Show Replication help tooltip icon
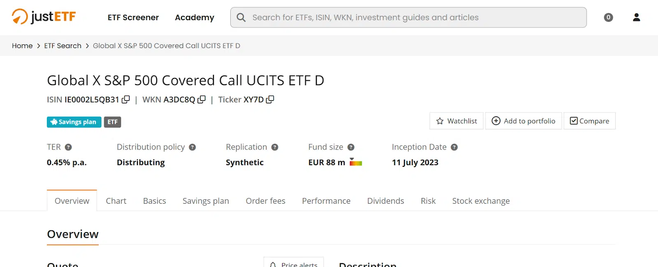Screen dimensions: 658x267 [275, 147]
